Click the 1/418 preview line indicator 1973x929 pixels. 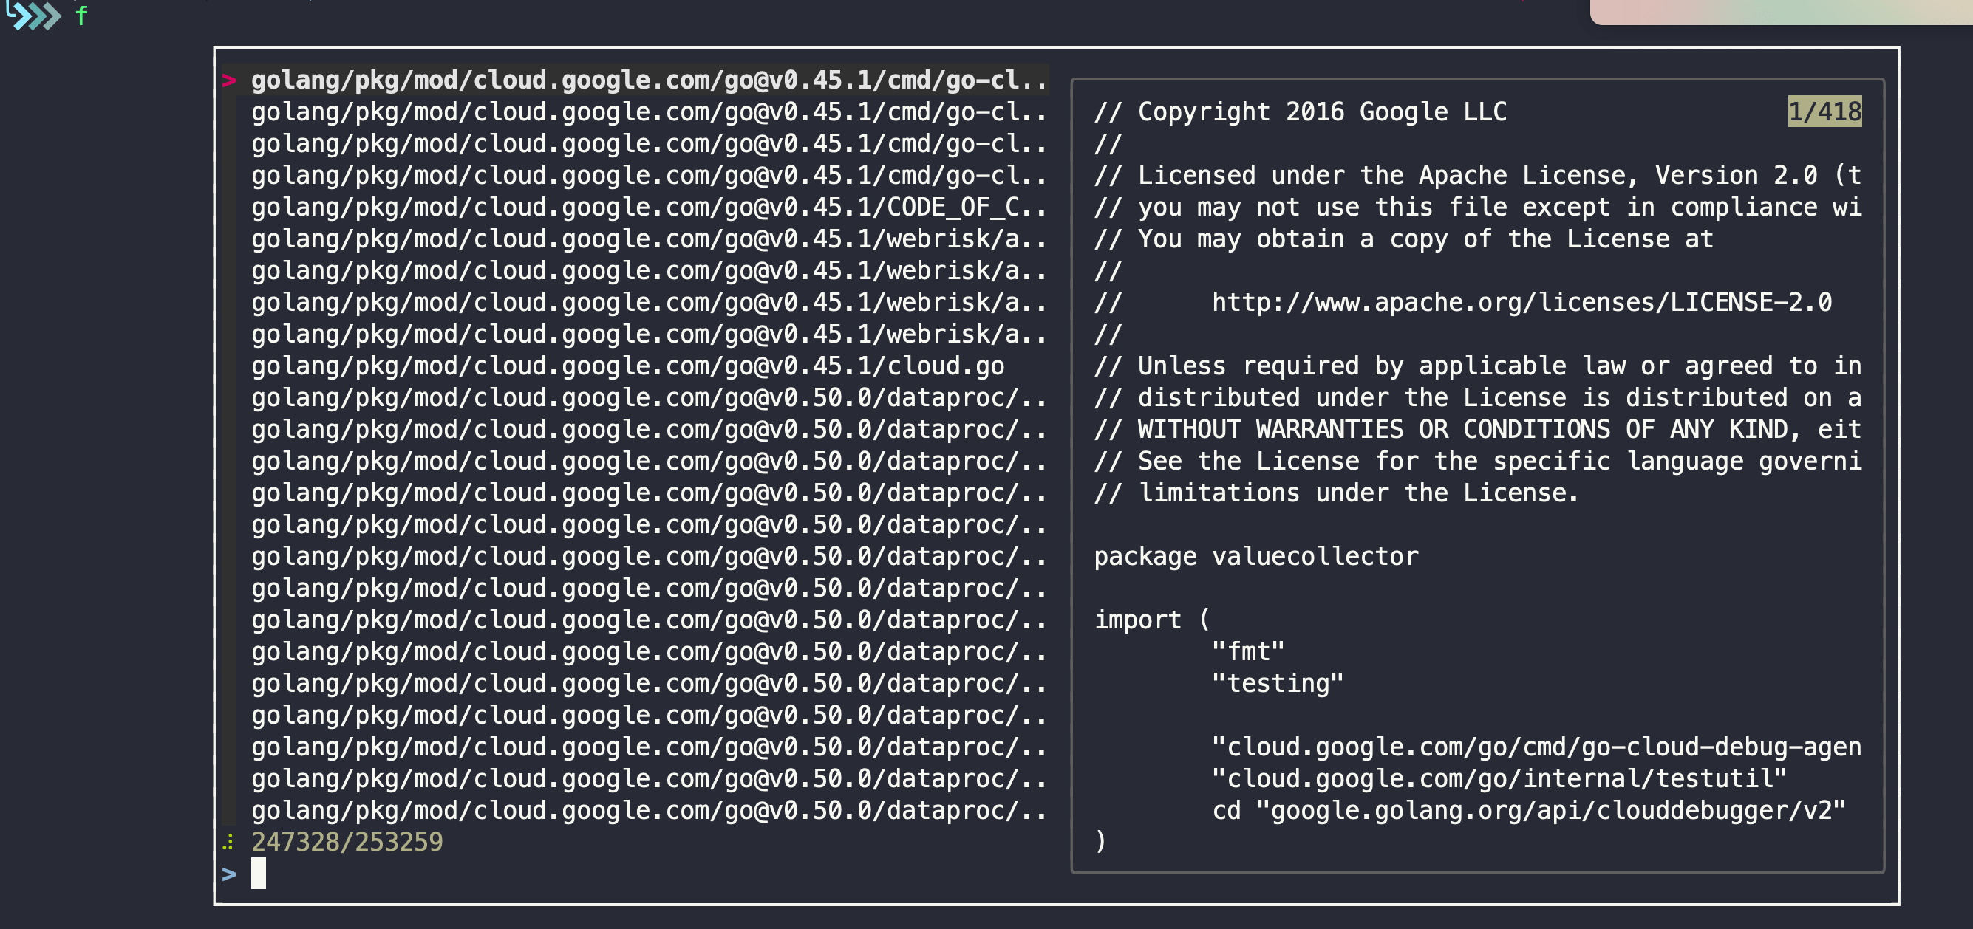point(1824,112)
